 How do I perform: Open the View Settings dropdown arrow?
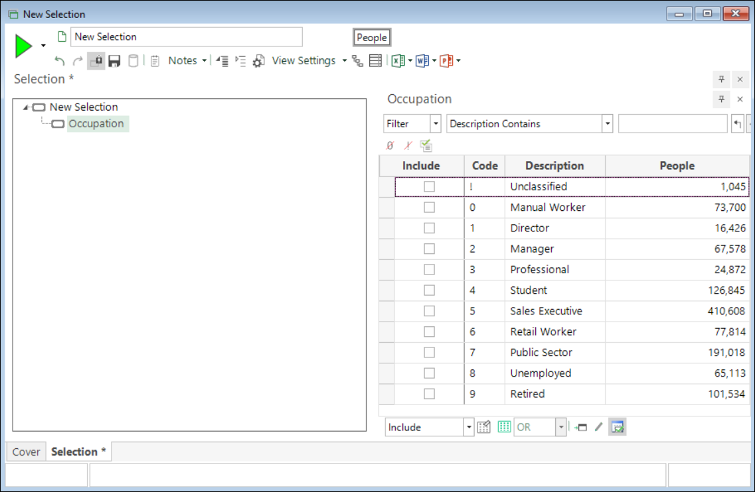[x=344, y=60]
